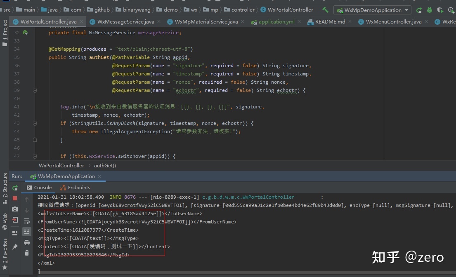Select the WxMpDemoApplication run tab
This screenshot has height=277, width=456.
point(66,176)
